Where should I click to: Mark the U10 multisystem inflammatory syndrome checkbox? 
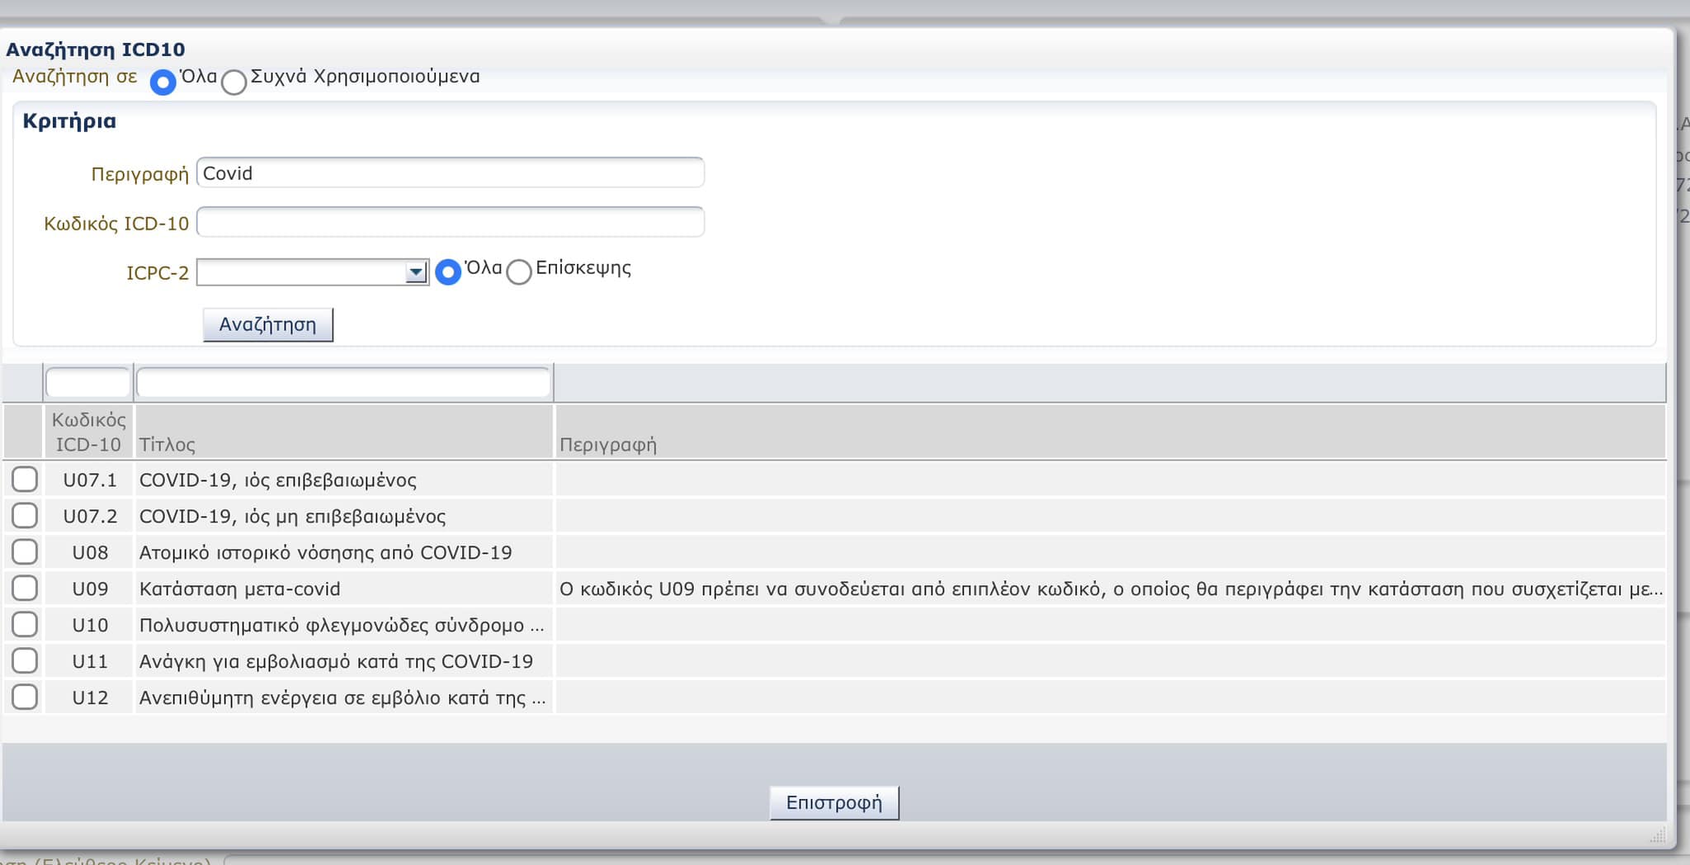(x=25, y=625)
